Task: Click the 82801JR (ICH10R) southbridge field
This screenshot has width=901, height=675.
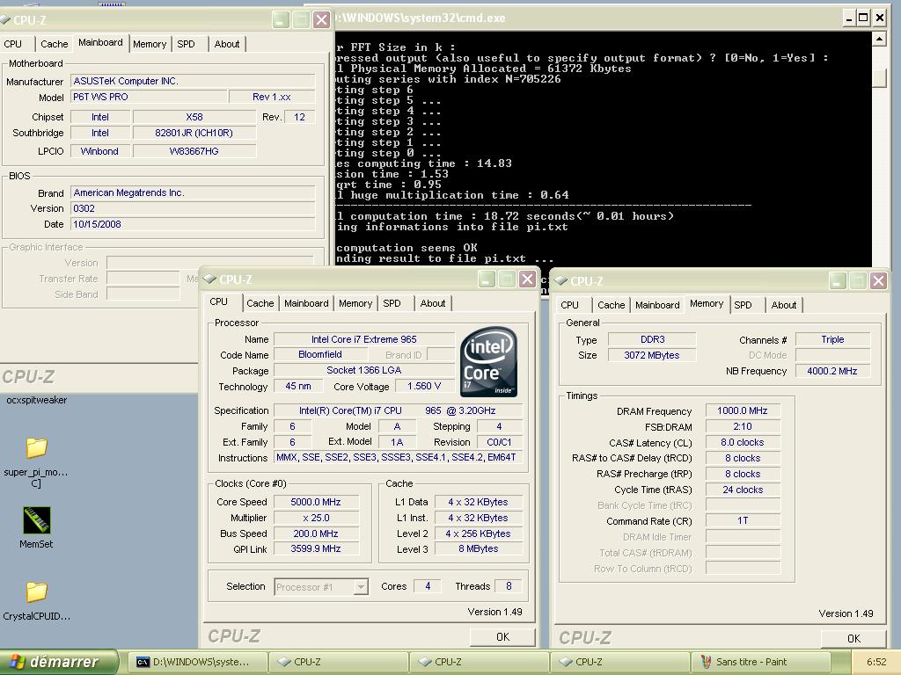Action: (x=194, y=134)
